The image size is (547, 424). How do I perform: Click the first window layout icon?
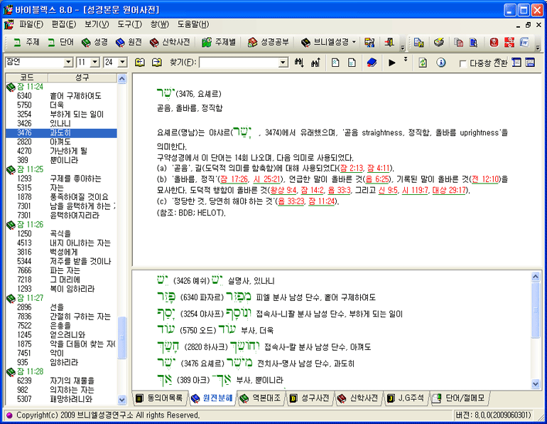pos(516,63)
